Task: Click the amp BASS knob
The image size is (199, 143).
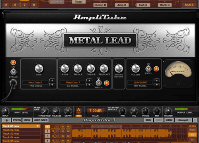Action: coord(64,68)
